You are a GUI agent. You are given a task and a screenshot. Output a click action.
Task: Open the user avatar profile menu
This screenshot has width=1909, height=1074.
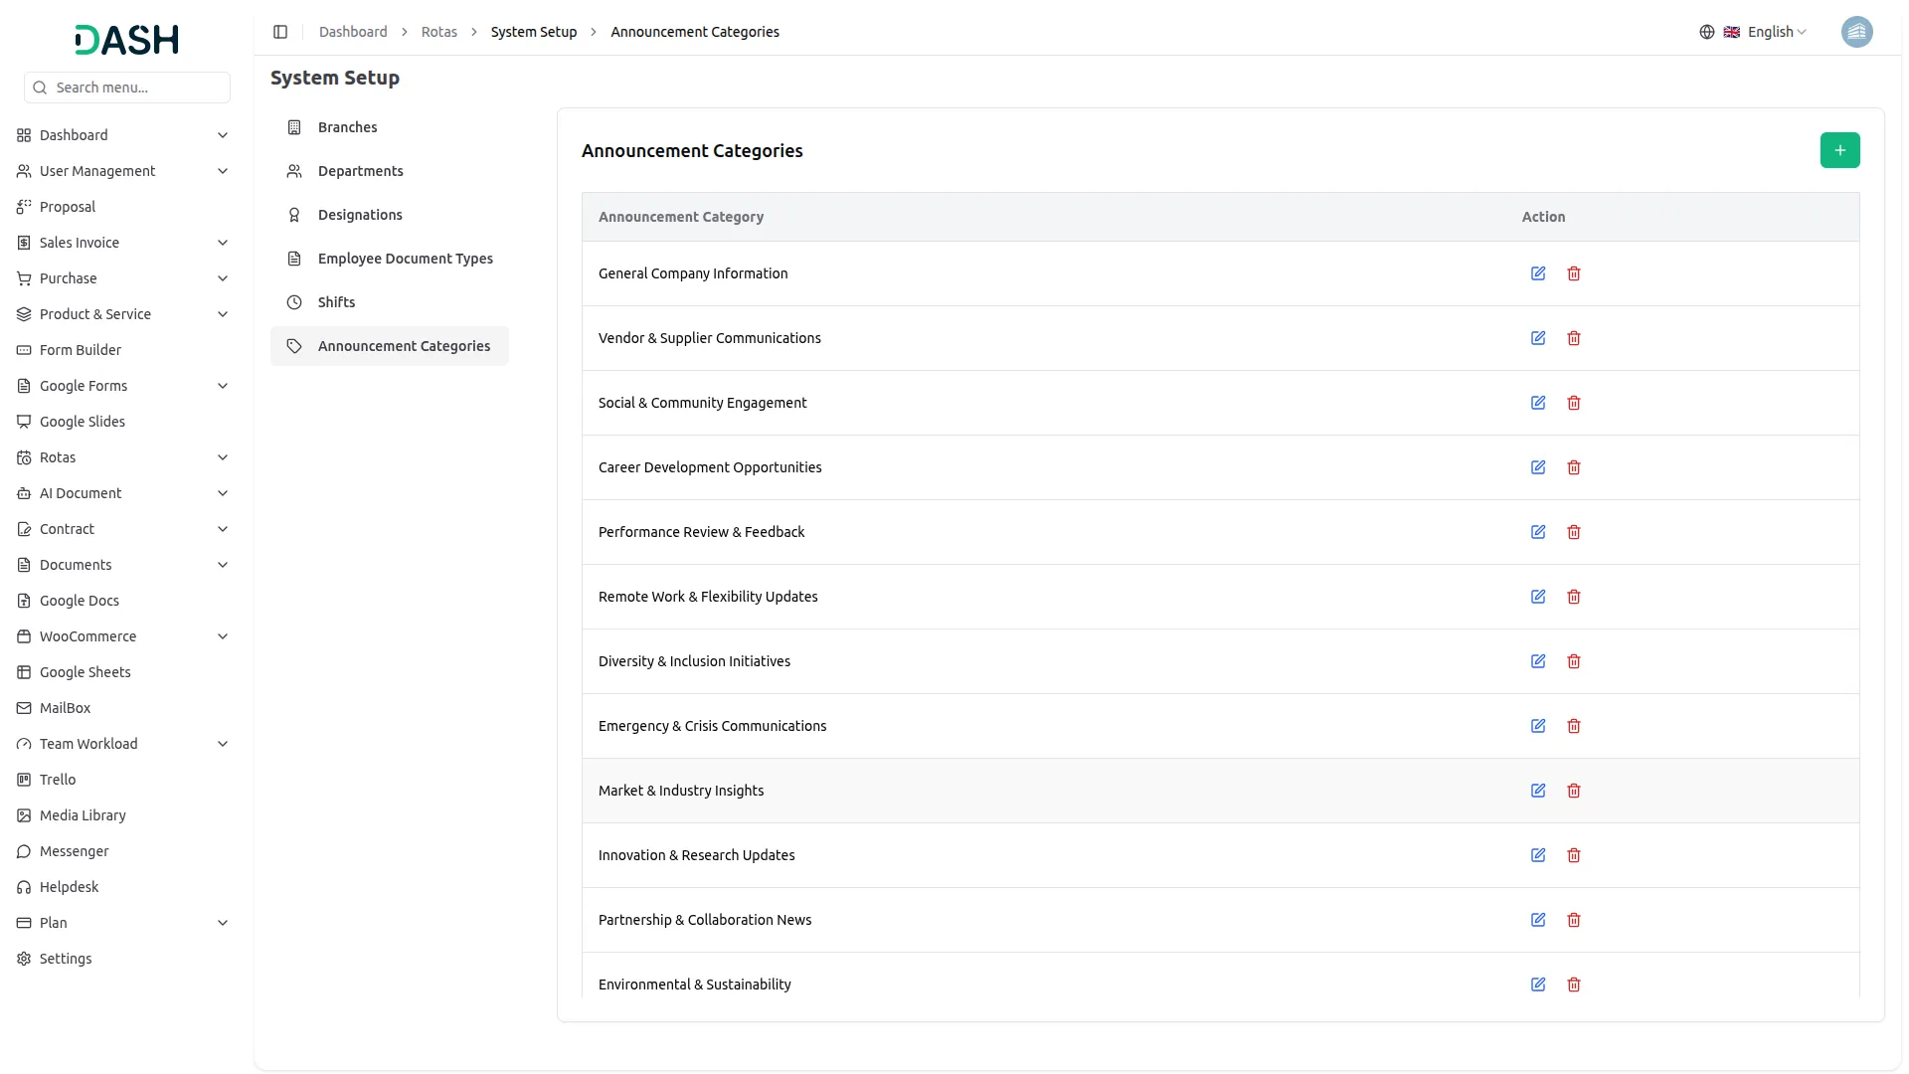pyautogui.click(x=1856, y=32)
